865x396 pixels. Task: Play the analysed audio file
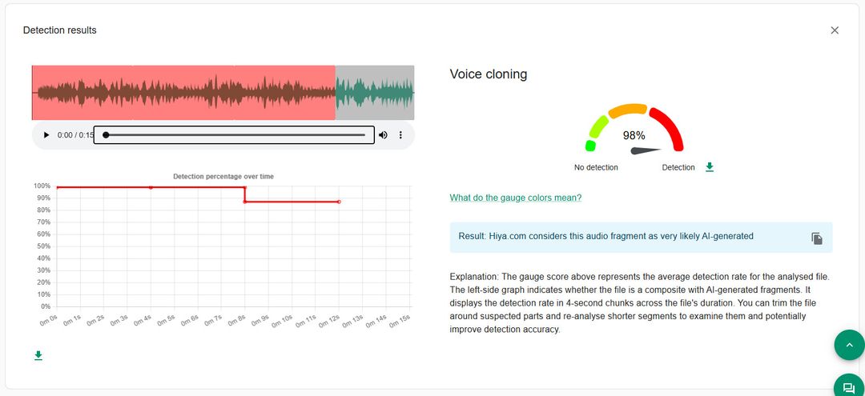click(46, 135)
